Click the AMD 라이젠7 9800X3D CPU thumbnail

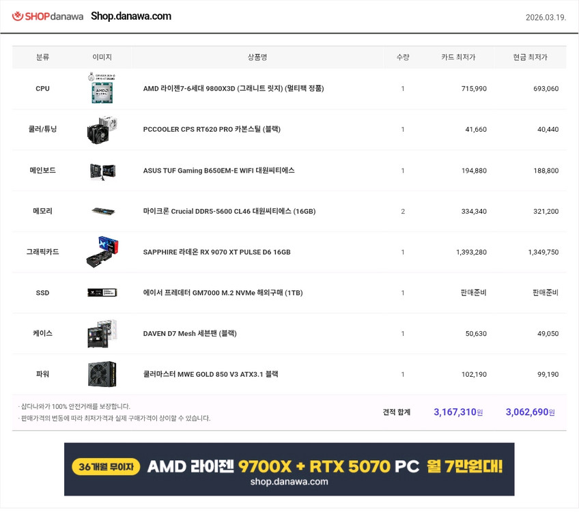102,88
